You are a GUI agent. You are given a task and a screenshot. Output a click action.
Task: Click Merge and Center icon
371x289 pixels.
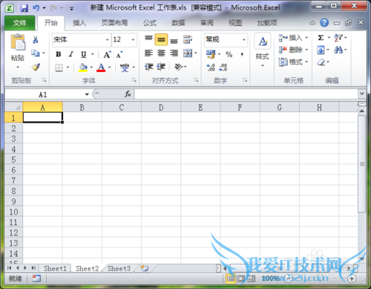pyautogui.click(x=188, y=53)
